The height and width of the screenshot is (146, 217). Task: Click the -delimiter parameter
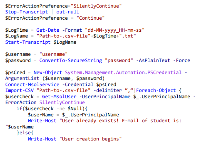[x=101, y=91]
